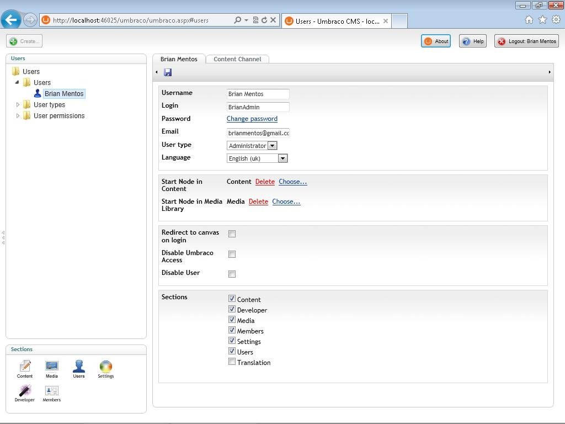
Task: Open the User type dropdown
Action: pos(252,146)
